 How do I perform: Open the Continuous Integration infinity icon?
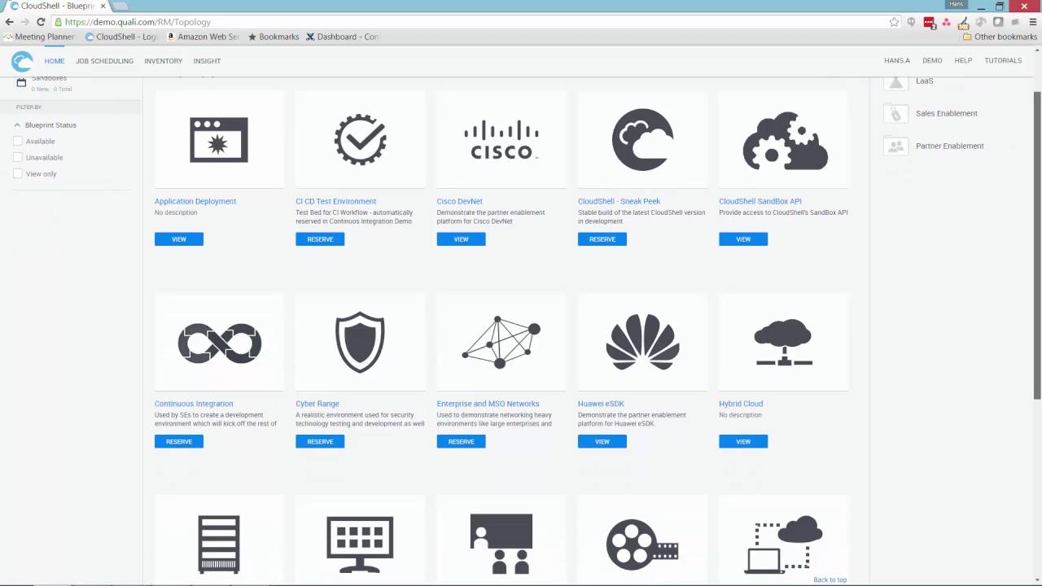[x=219, y=342]
